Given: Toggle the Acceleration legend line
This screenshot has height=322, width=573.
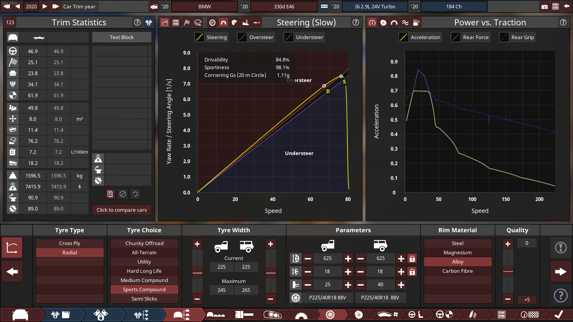Looking at the screenshot, I should 403,37.
